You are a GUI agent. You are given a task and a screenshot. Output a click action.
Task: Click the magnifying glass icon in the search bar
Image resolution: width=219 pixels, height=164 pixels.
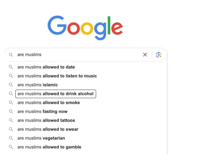[11, 55]
